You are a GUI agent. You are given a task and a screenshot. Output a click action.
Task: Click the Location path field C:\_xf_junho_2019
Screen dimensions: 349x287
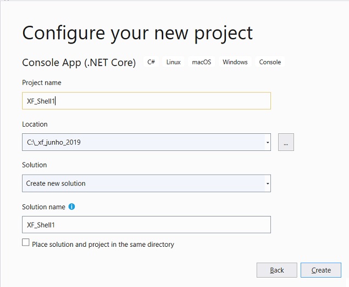tap(143, 142)
